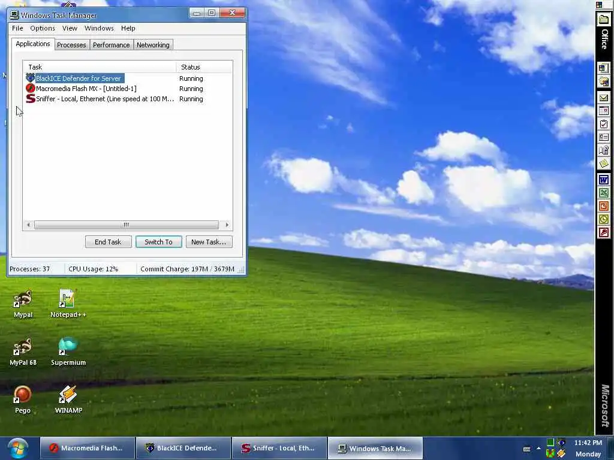
Task: Click the Switch To button
Action: click(158, 242)
